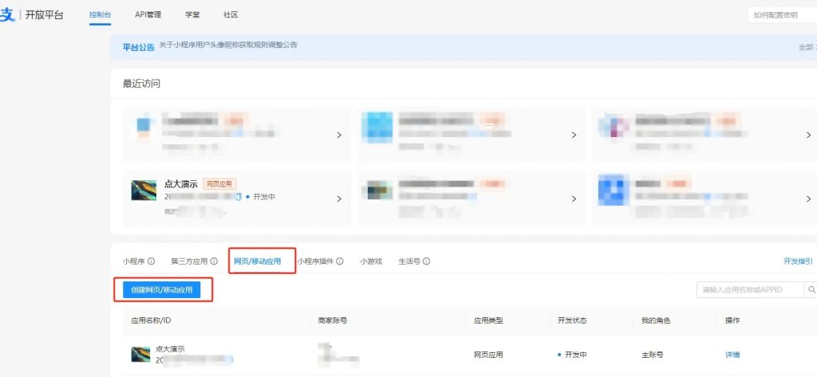Go to the 学堂 menu
The height and width of the screenshot is (377, 817).
[x=192, y=15]
